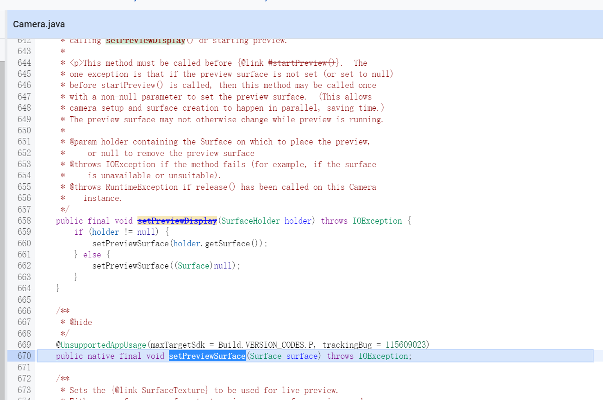Image resolution: width=603 pixels, height=400 pixels.
Task: Click holder variable in the if condition
Action: click(x=106, y=232)
